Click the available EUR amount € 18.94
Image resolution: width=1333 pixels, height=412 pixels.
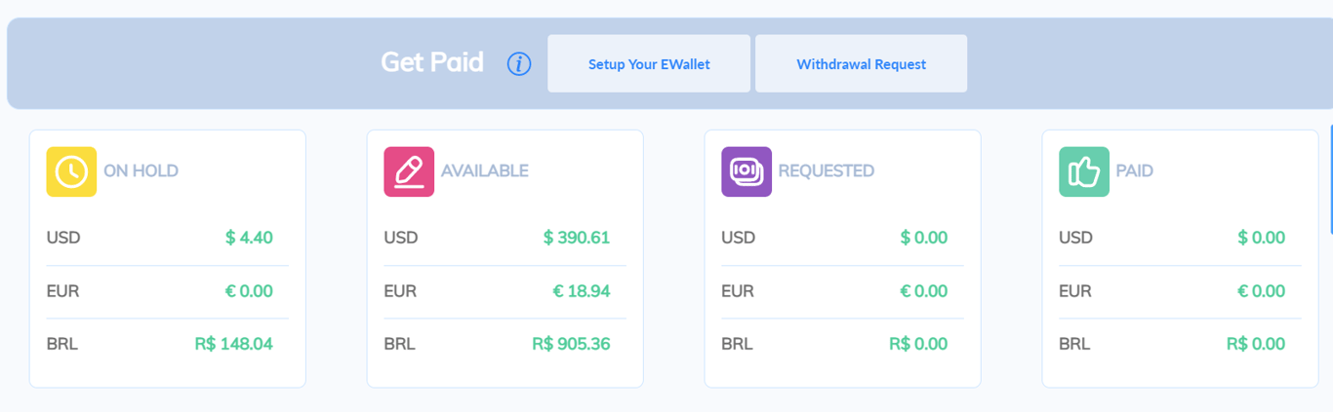(x=581, y=291)
